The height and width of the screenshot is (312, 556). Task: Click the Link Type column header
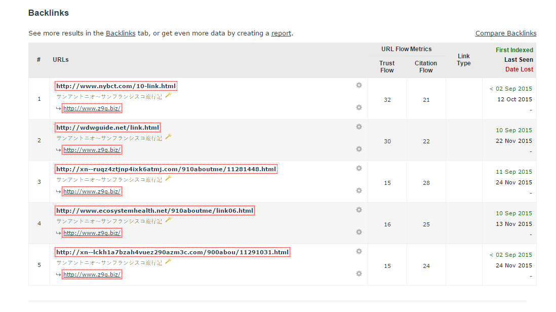[x=463, y=60]
